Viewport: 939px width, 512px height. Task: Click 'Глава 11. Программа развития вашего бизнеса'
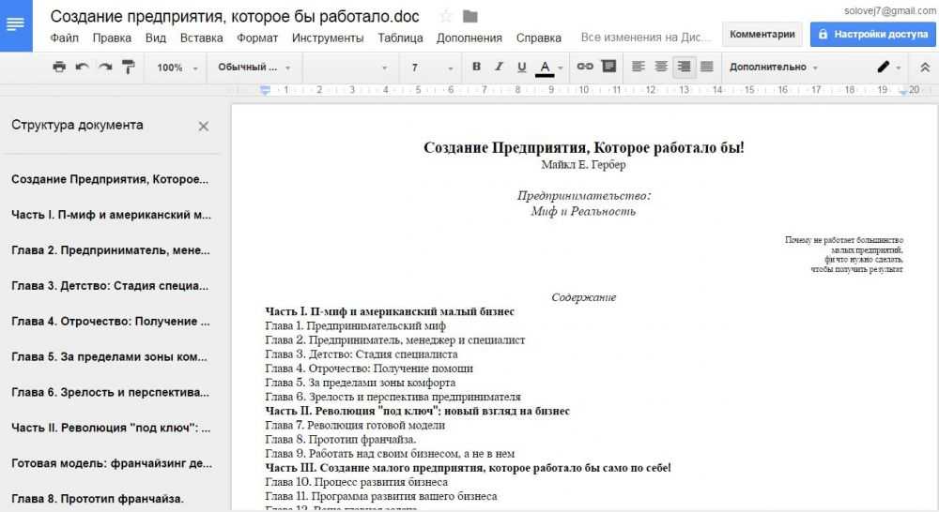coord(381,496)
